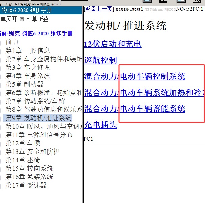Select 前言 in the chapter tree
205x203 pixels.
(x=12, y=42)
